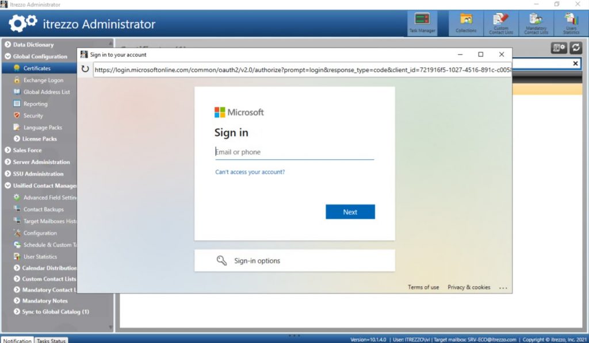Click the Reporting icon in sidebar

click(x=17, y=103)
